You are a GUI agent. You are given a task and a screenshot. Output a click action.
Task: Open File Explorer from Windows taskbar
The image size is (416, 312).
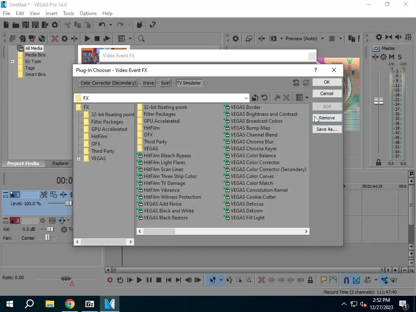(x=50, y=304)
